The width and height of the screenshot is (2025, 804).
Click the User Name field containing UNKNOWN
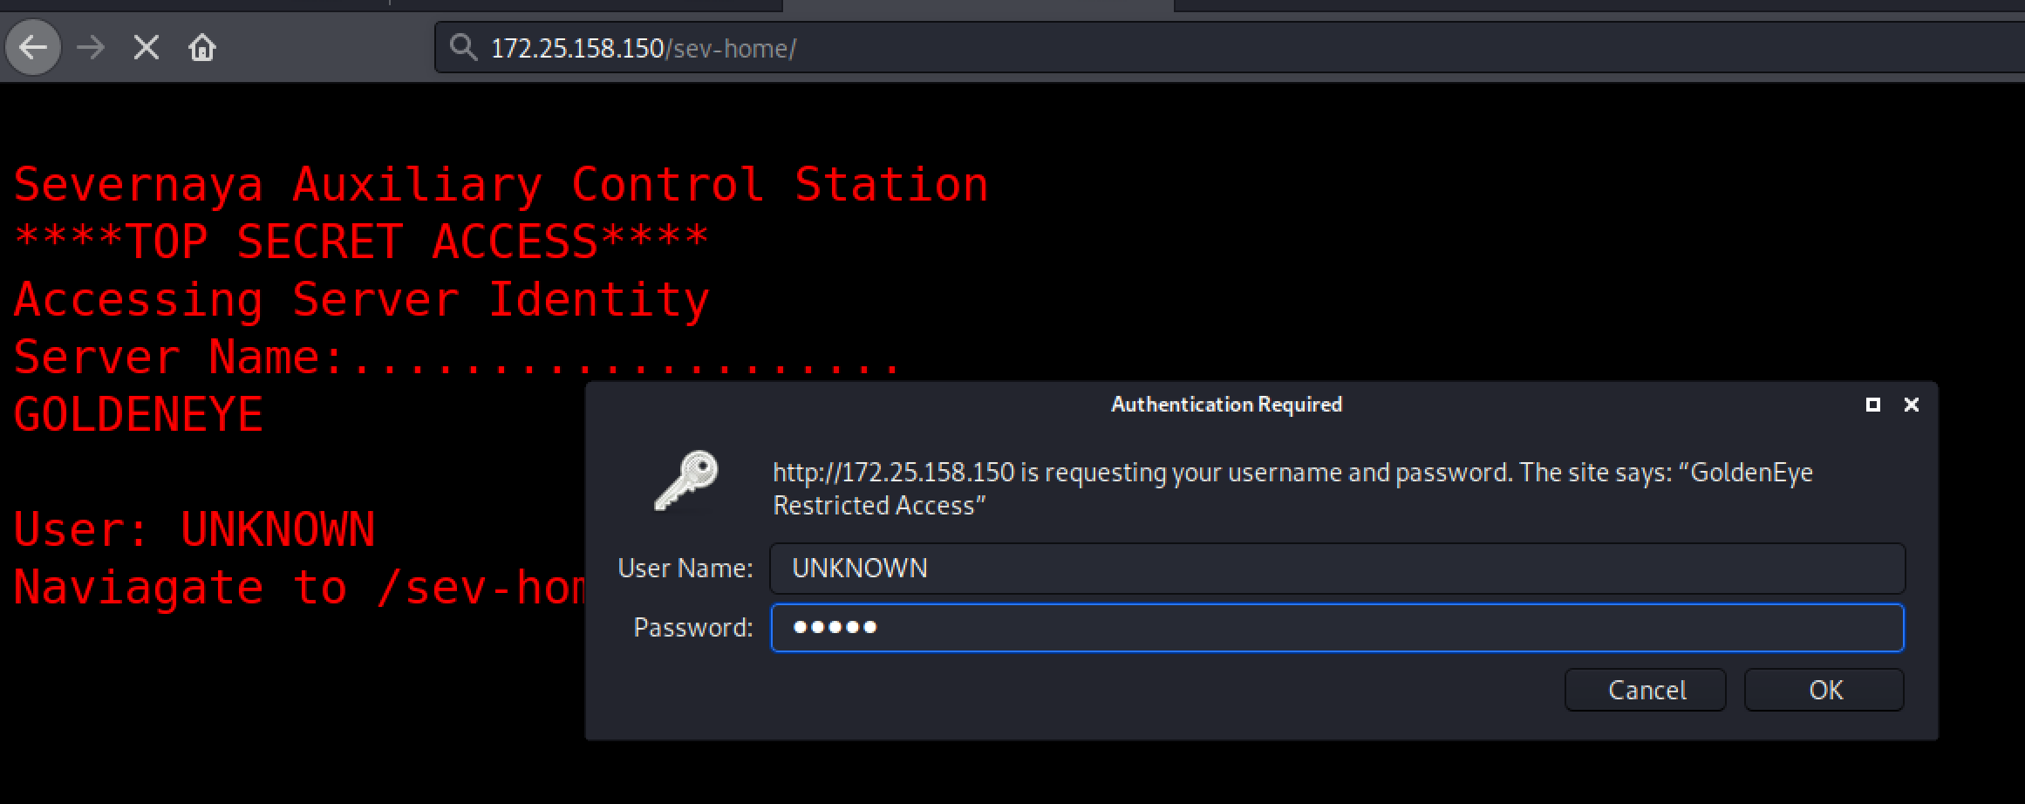[1337, 569]
